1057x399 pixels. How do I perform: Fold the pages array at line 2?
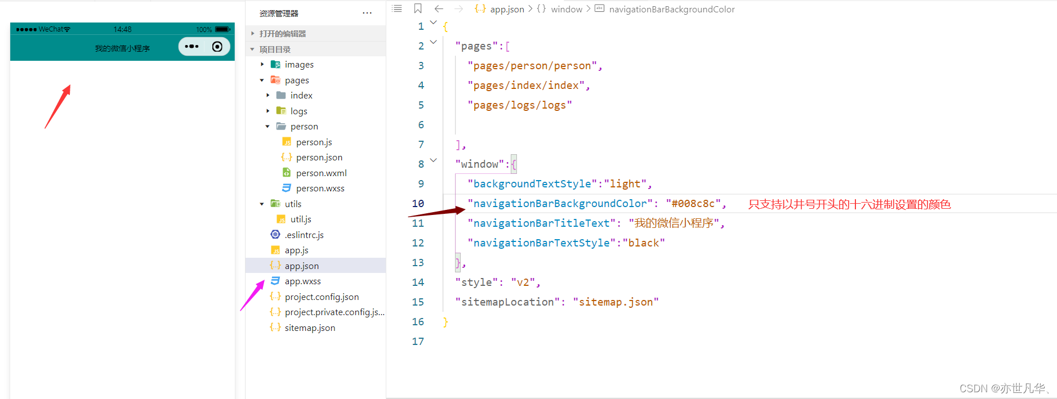click(x=433, y=42)
